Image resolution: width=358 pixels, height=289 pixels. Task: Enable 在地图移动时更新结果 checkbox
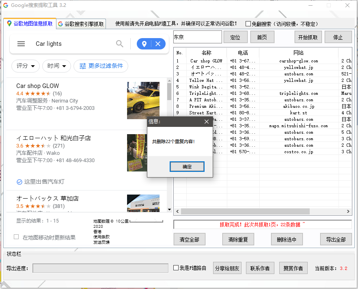(x=16, y=237)
